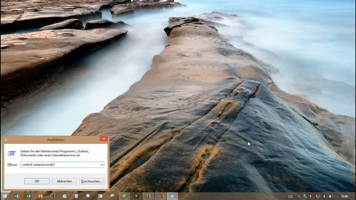Open the Windows Start button
The image size is (356, 200).
pos(5,196)
